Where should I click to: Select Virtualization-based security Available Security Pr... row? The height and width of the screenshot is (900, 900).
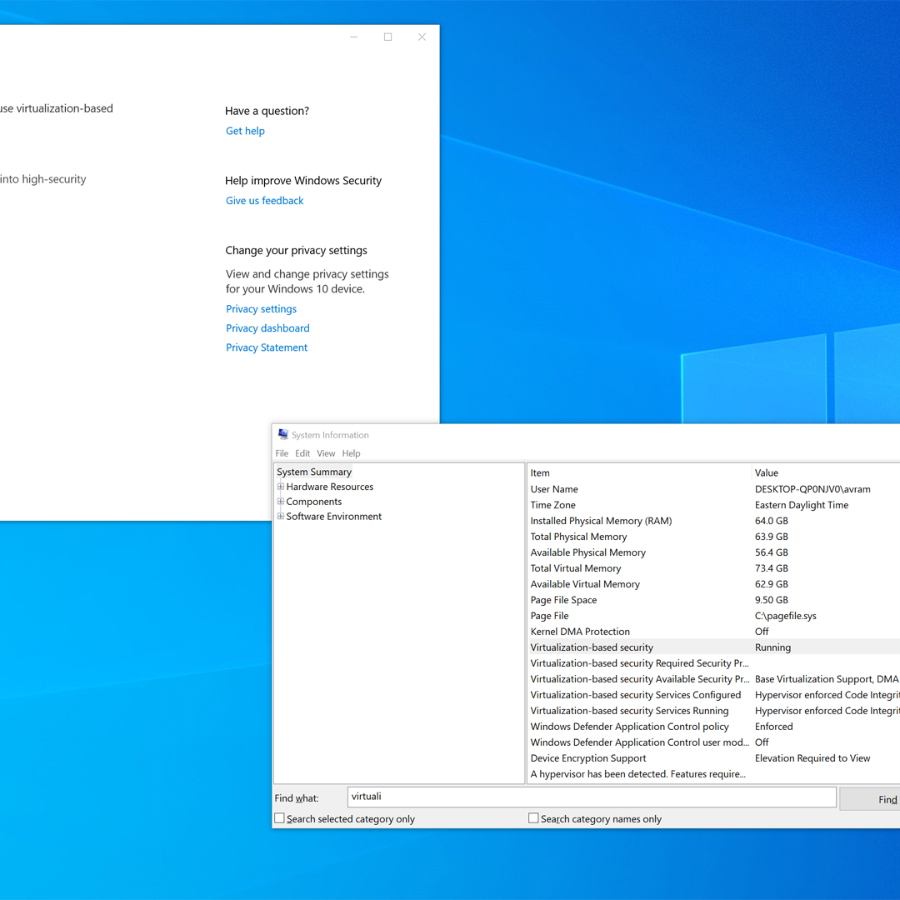[x=713, y=679]
